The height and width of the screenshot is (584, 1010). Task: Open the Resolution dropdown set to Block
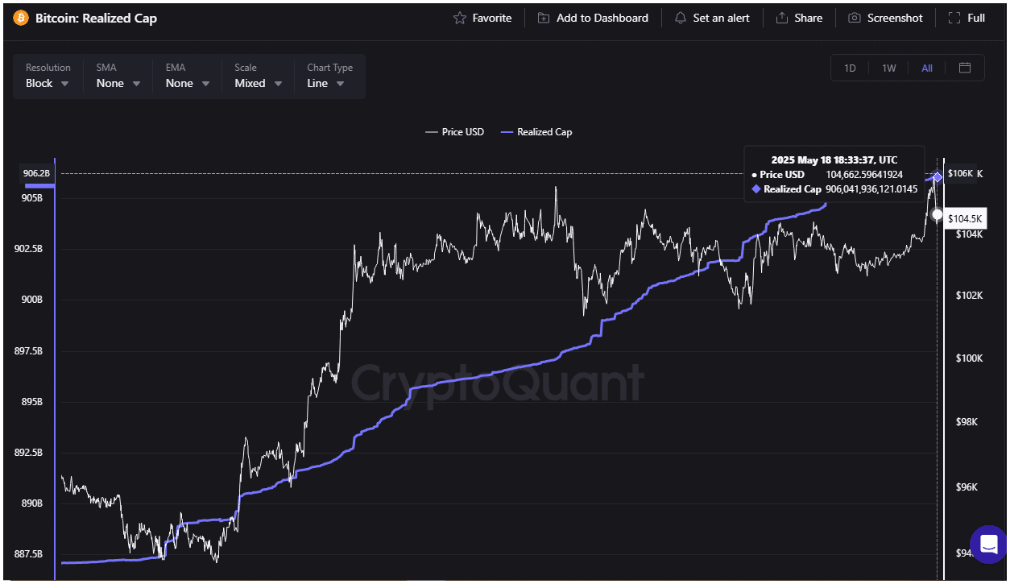pyautogui.click(x=48, y=77)
